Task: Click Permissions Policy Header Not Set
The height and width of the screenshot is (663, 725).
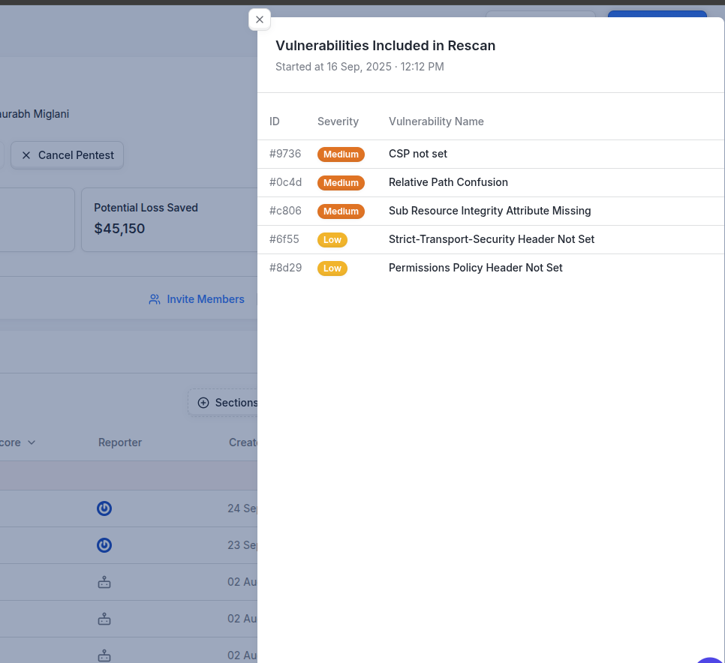Action: (475, 268)
